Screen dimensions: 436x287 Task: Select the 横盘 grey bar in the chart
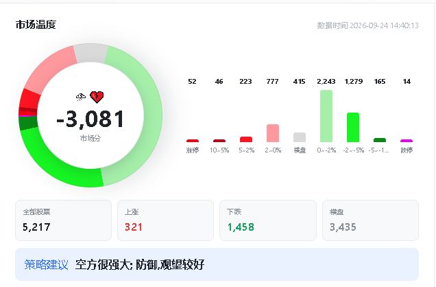(x=300, y=137)
